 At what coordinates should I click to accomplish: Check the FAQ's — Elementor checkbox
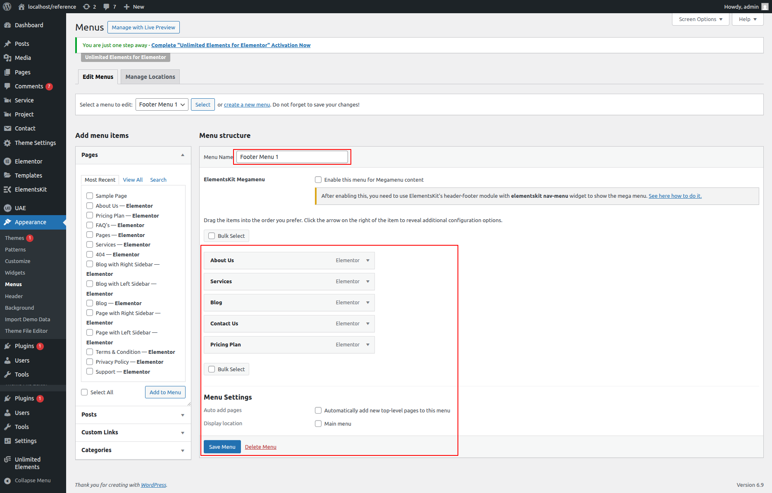[x=90, y=225]
